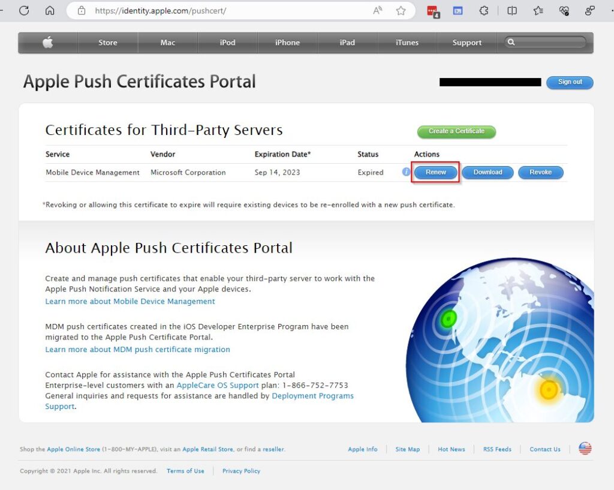The height and width of the screenshot is (490, 614).
Task: Open Split screen from the toolbar
Action: [x=513, y=10]
